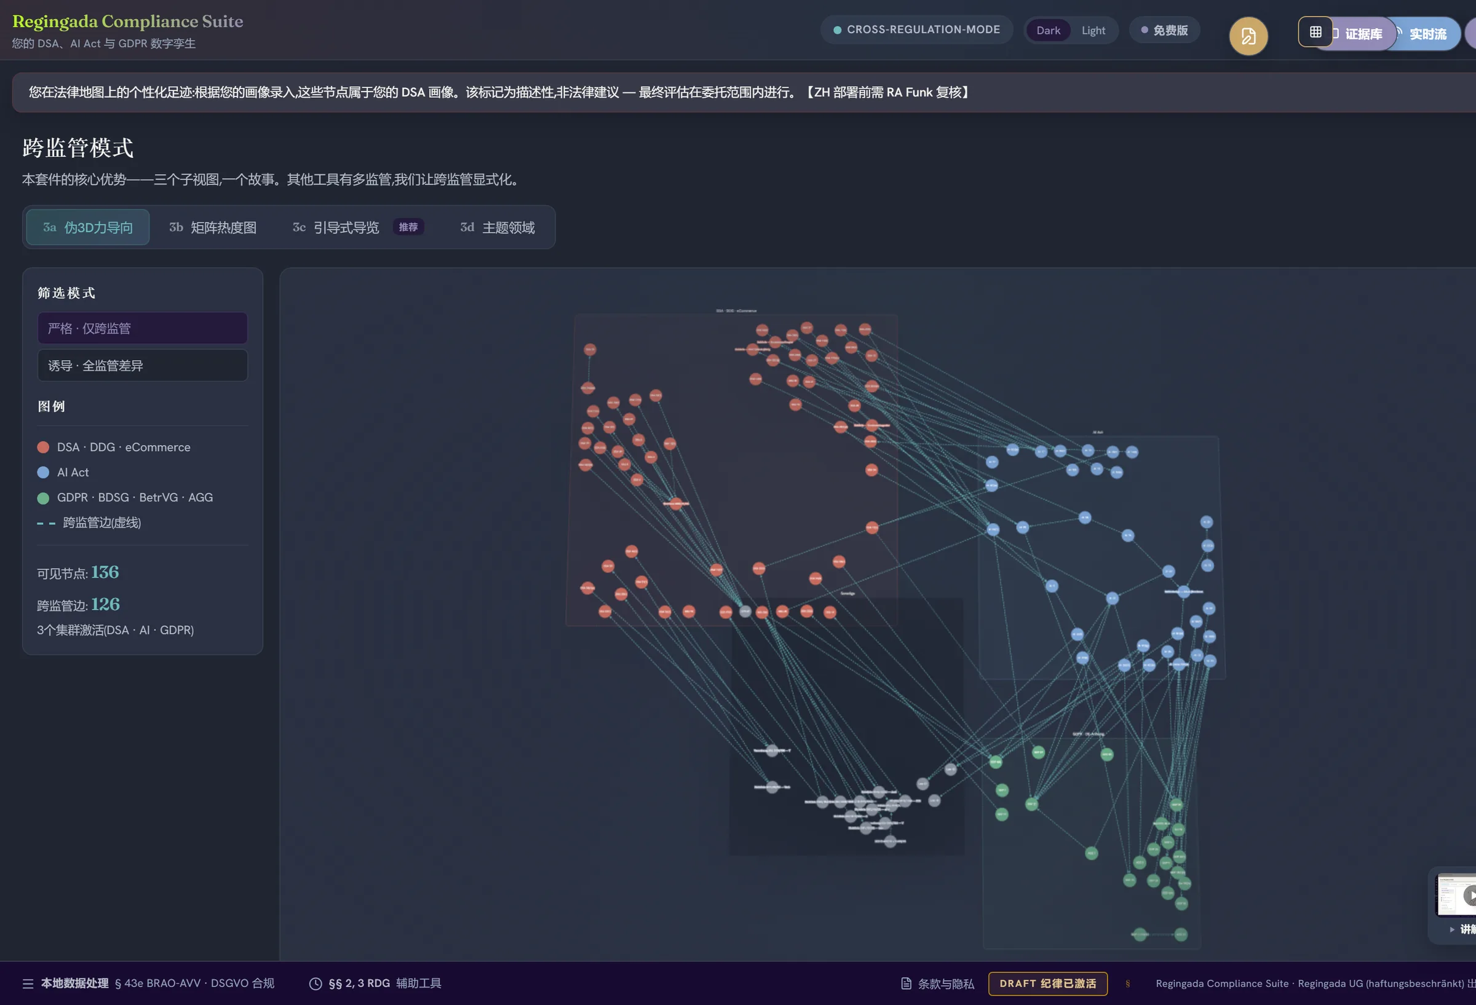Click the red DSA · DDG · eCommerce legend swatch
The height and width of the screenshot is (1005, 1476).
pyautogui.click(x=43, y=447)
